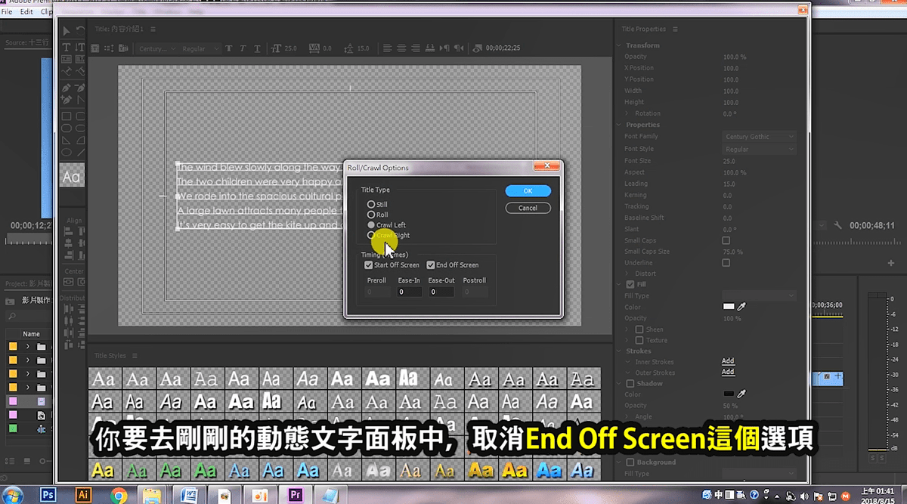The image size is (907, 504).
Task: Open the Edit menu
Action: [26, 12]
